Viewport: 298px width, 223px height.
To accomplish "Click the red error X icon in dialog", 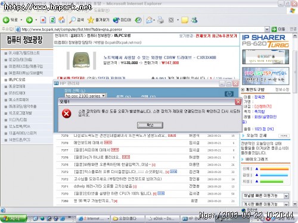I will pyautogui.click(x=67, y=114).
